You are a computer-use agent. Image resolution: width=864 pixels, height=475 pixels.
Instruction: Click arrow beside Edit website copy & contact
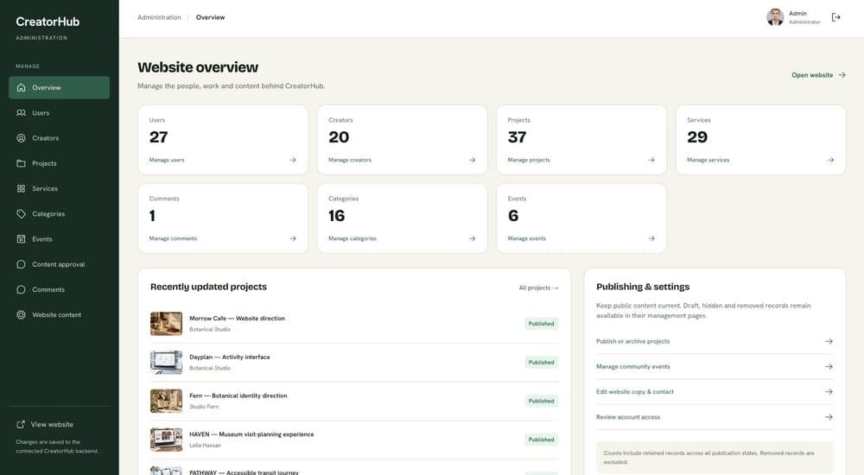pyautogui.click(x=829, y=392)
